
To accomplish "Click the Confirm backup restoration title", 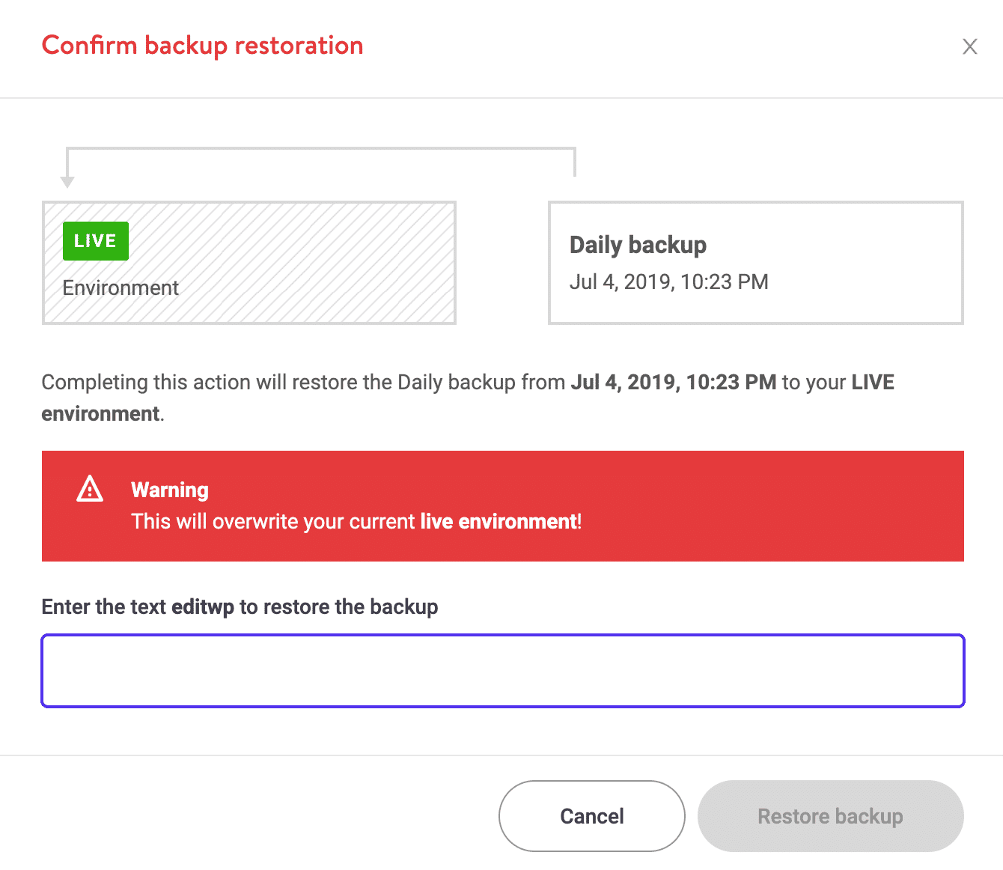I will 202,46.
